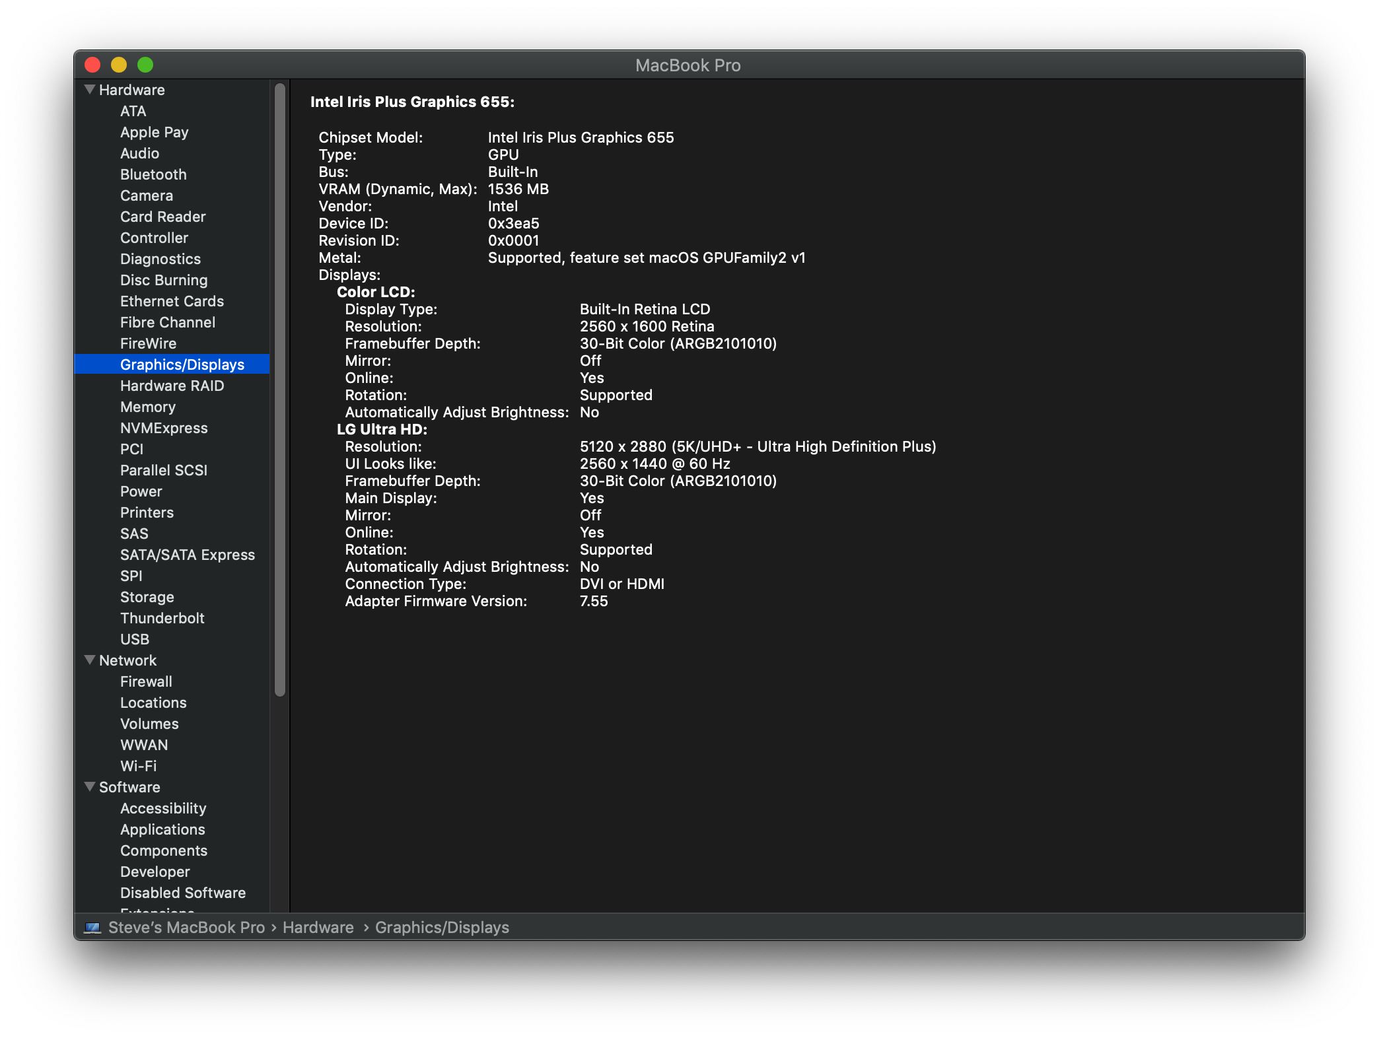Viewport: 1379px width, 1038px height.
Task: Select Storage in the sidebar
Action: [x=147, y=597]
